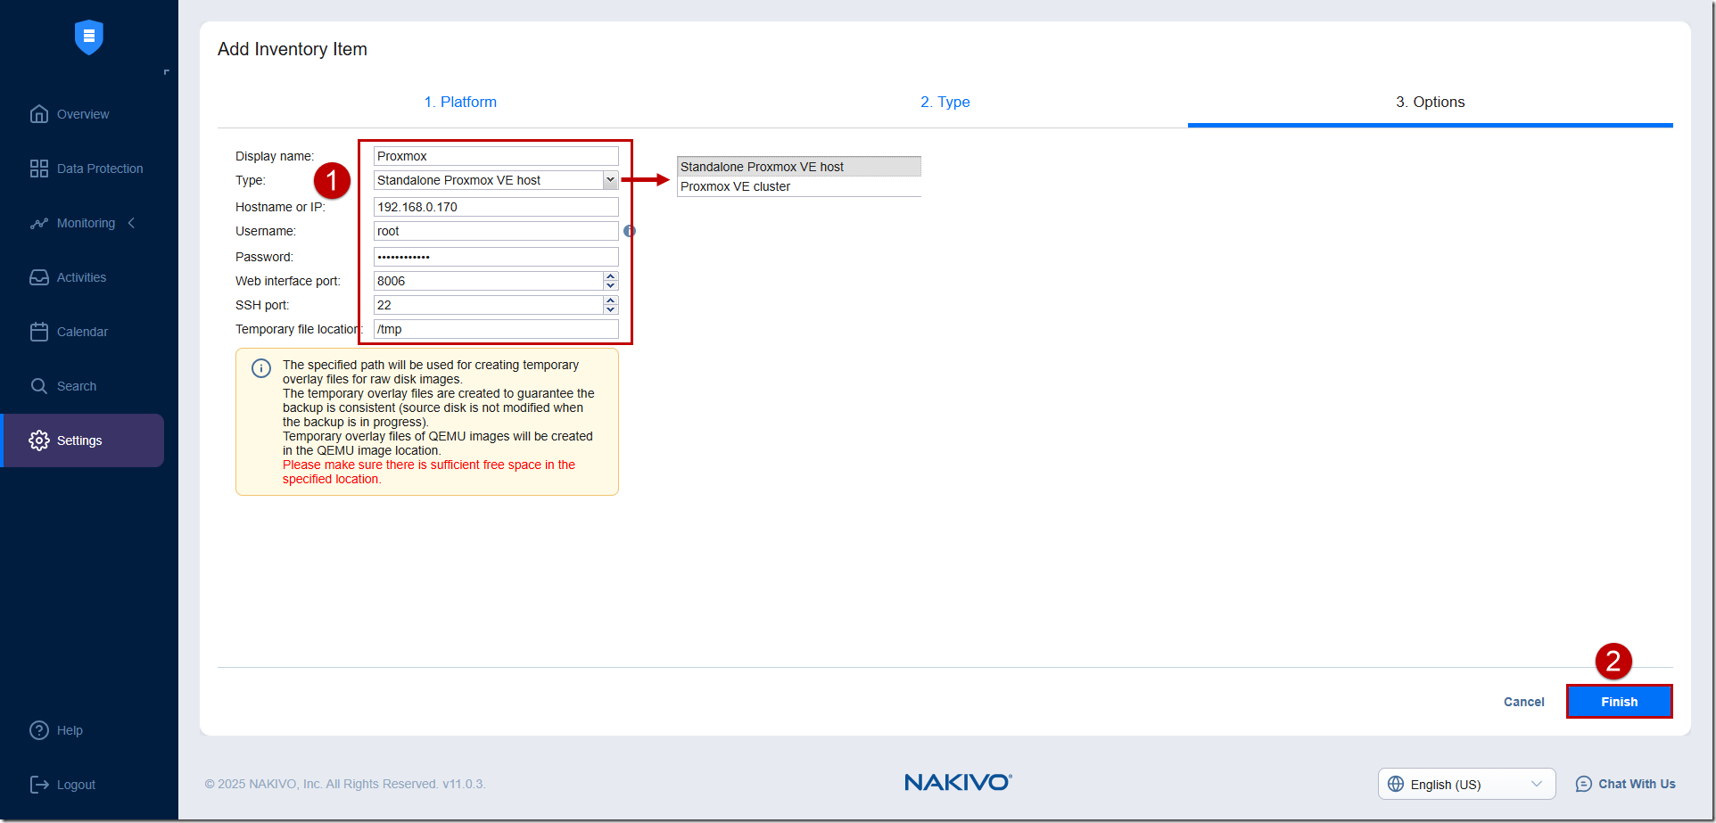1716x823 pixels.
Task: Go to the 1. Platform step tab
Action: click(460, 102)
